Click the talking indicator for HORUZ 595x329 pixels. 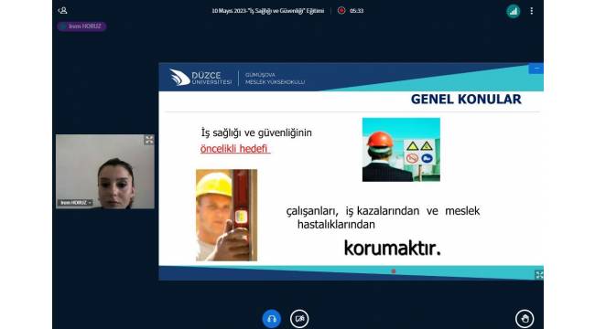point(81,27)
